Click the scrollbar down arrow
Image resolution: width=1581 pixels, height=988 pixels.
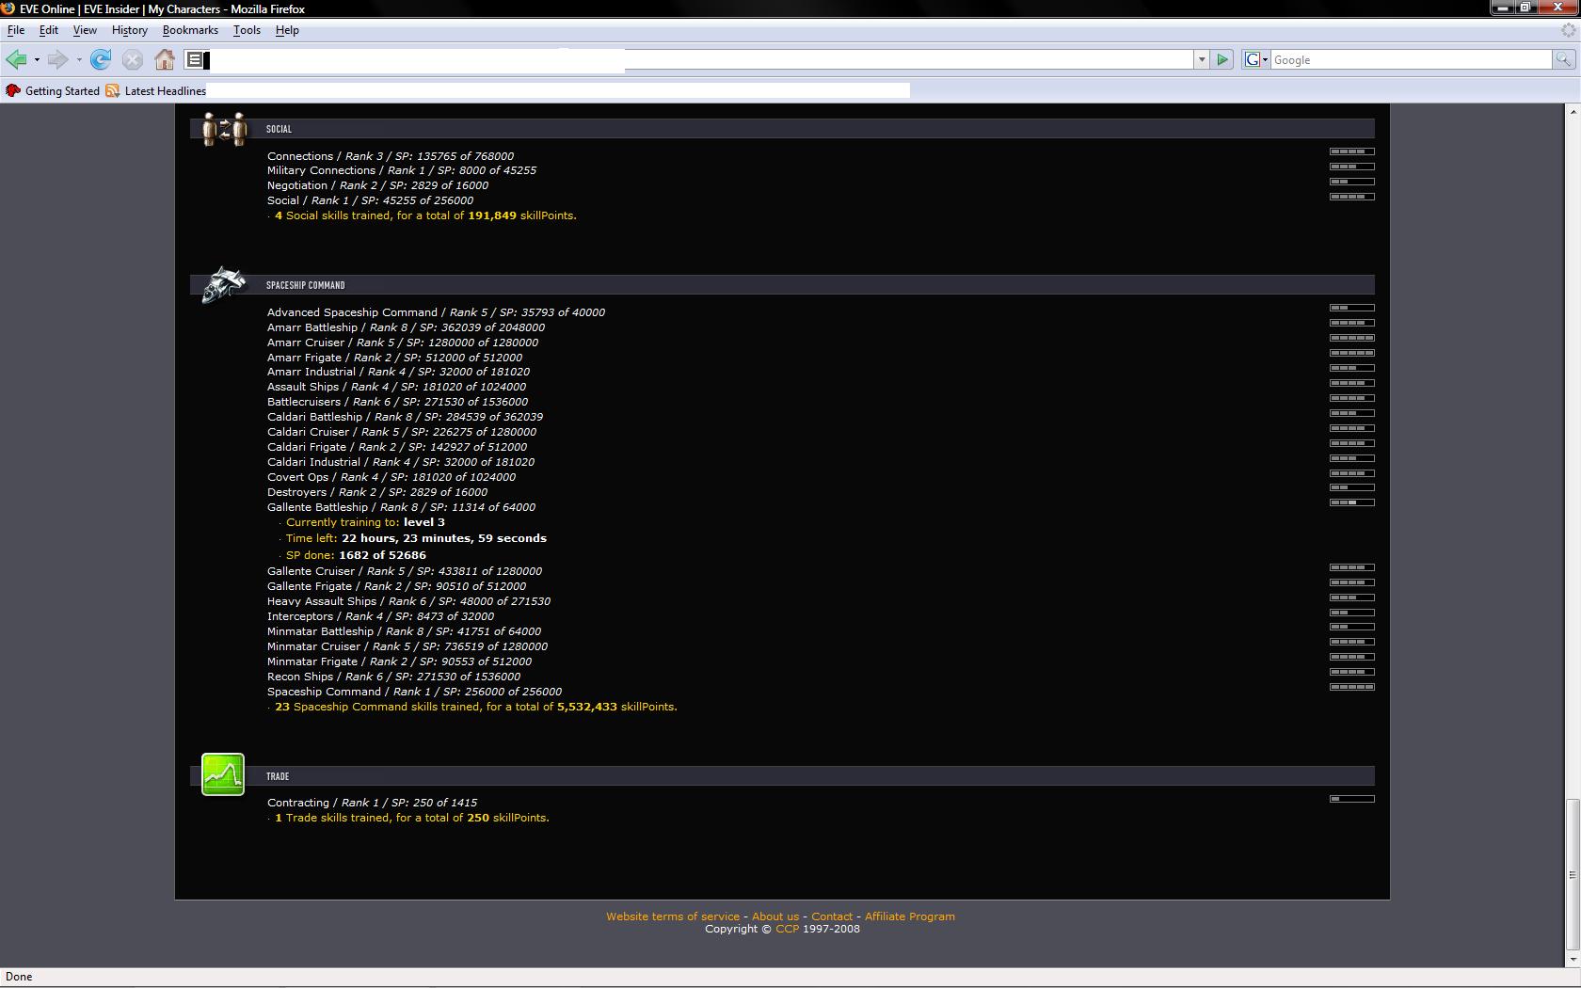click(1573, 960)
